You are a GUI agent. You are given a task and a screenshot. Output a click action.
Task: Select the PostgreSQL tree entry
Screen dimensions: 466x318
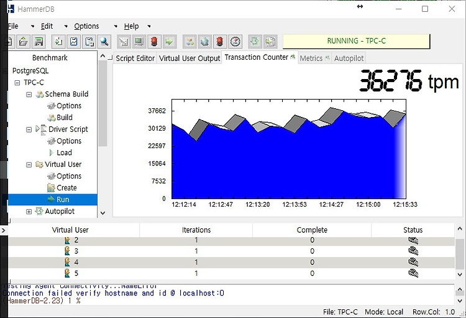click(x=30, y=71)
